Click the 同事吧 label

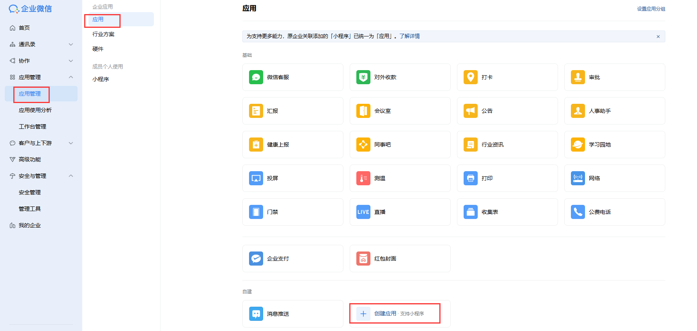(383, 145)
